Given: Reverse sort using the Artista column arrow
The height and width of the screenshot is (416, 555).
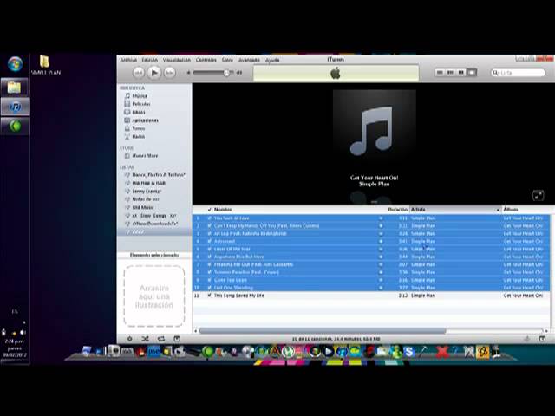Looking at the screenshot, I should 498,210.
